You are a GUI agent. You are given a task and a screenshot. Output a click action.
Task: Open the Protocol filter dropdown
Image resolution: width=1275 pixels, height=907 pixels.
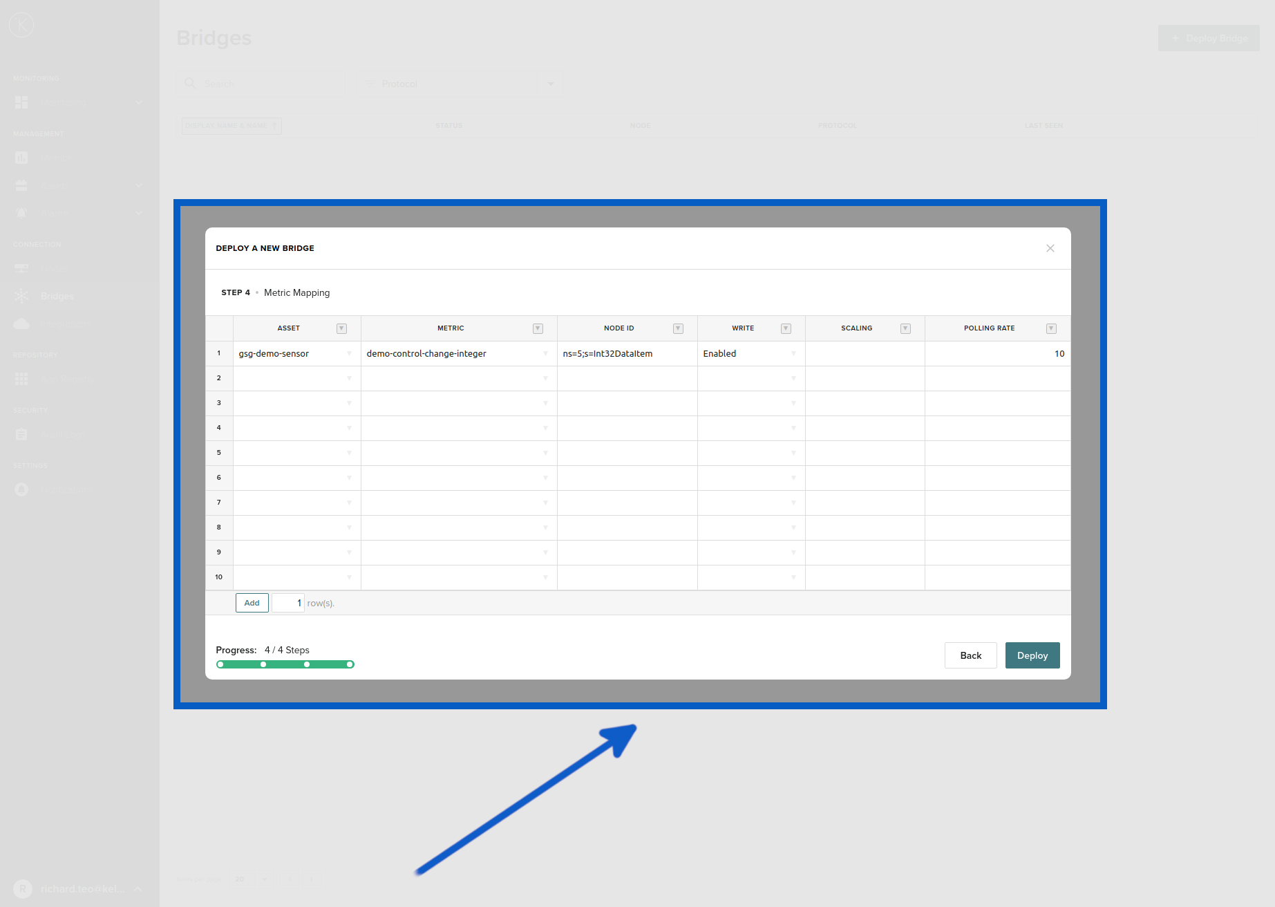(x=550, y=84)
